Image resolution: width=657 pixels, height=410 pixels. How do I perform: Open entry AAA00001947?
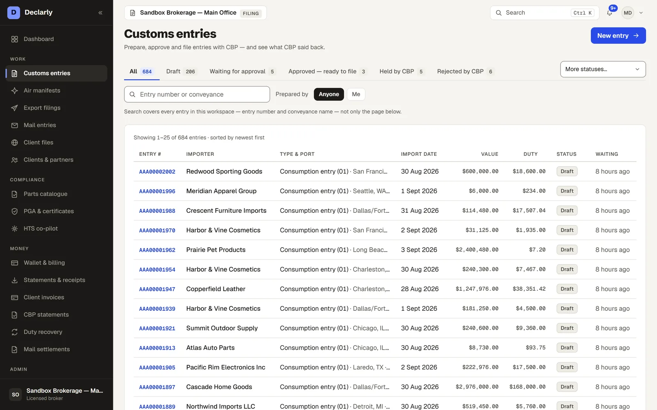pos(157,289)
